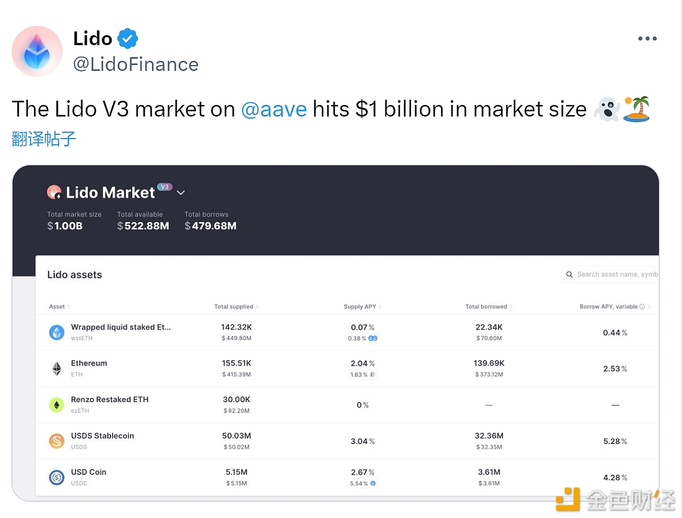Click the Borrow APY variable info icon
The width and height of the screenshot is (682, 518).
point(642,306)
